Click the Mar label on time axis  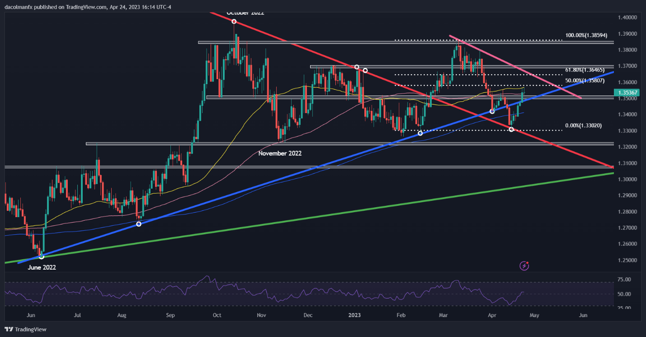tap(443, 315)
